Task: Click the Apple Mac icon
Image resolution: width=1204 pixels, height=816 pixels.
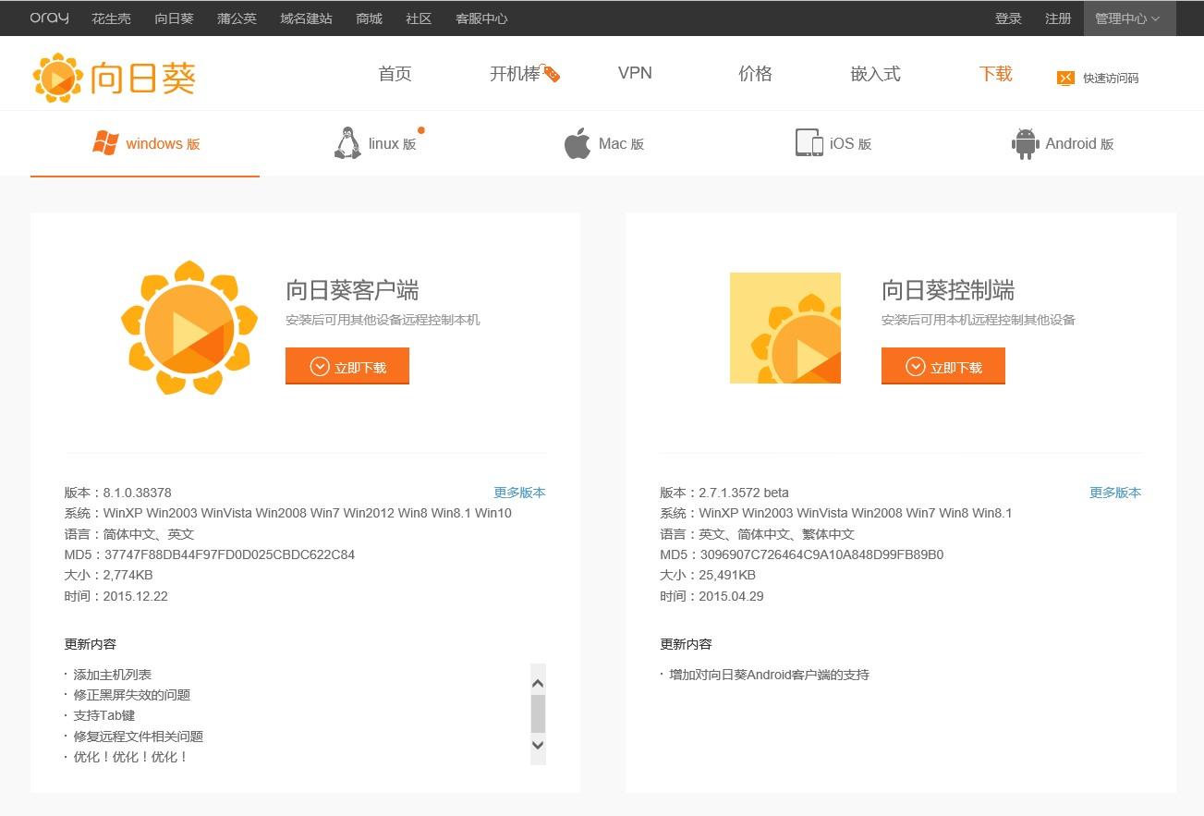Action: 578,143
